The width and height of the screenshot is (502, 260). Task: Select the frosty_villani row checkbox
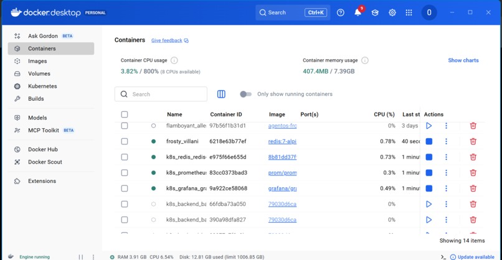point(125,141)
